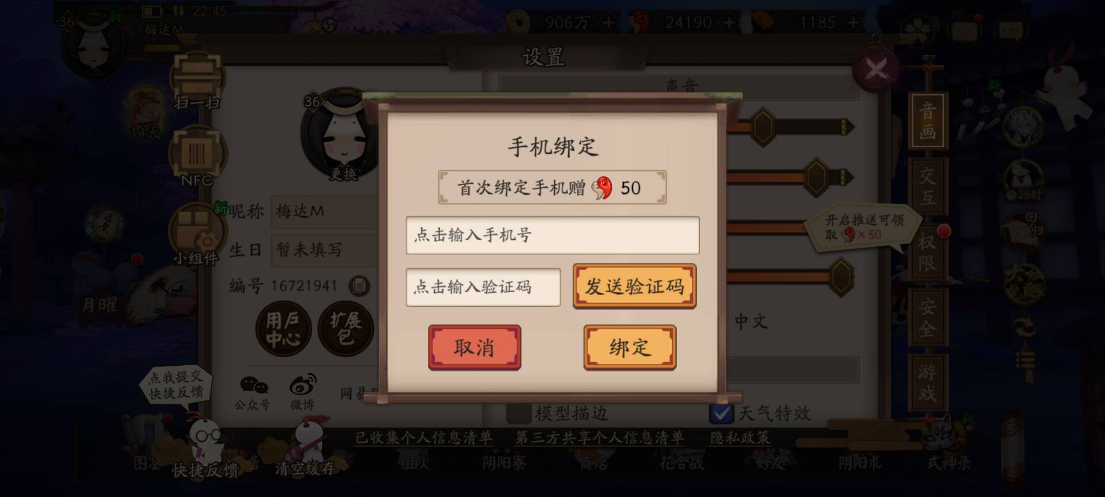
Task: Add jade currency with plus button
Action: 729,22
